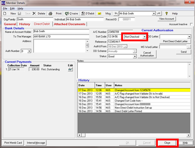Image resolution: width=195 pixels, height=148 pixels.
Task: Click the View Account button
Action: pos(167,19)
